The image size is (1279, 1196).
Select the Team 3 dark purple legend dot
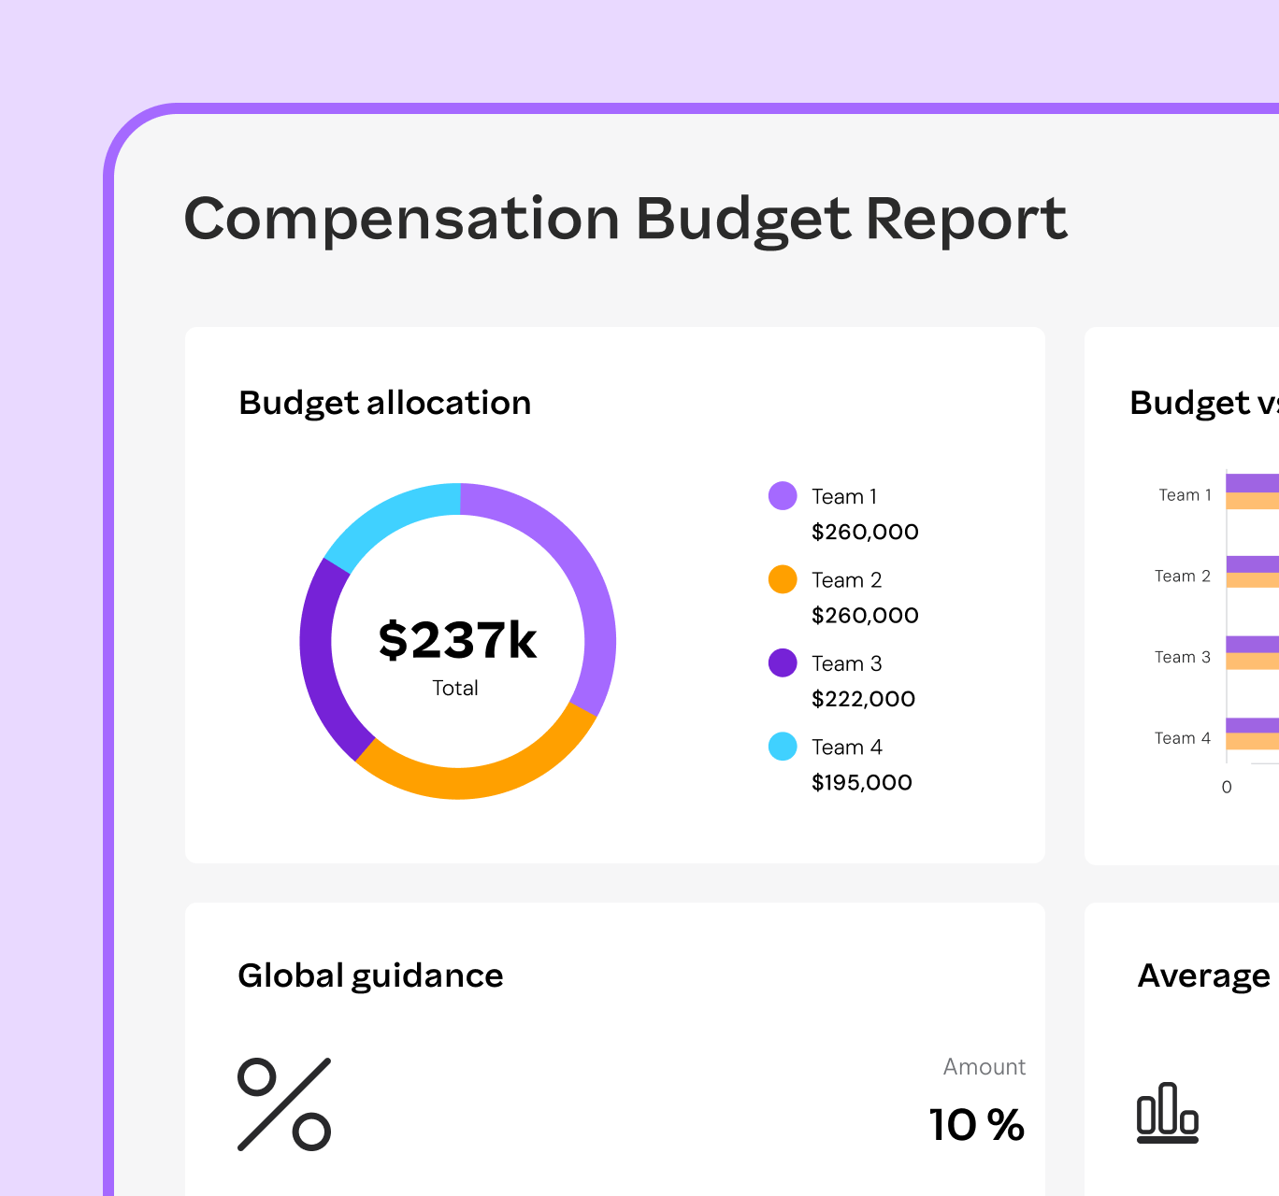(x=783, y=663)
